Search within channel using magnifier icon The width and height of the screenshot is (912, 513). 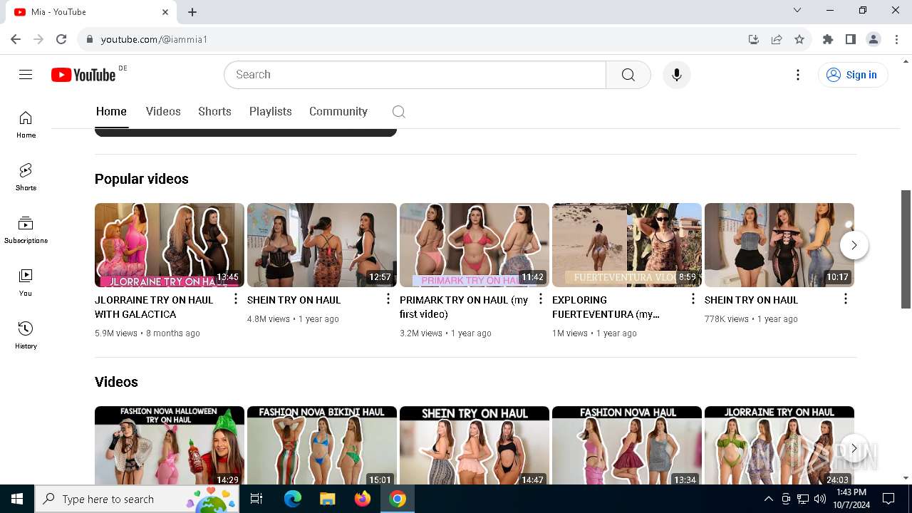[399, 111]
